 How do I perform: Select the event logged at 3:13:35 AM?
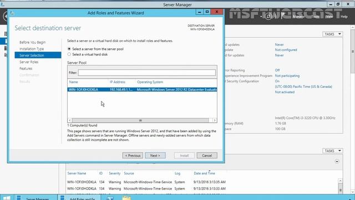146,182
